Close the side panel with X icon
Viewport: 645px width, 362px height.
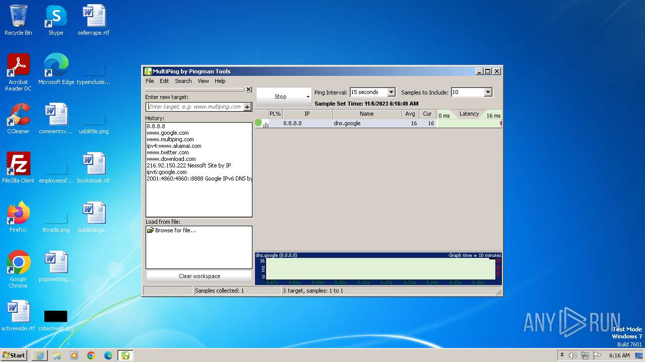point(248,89)
